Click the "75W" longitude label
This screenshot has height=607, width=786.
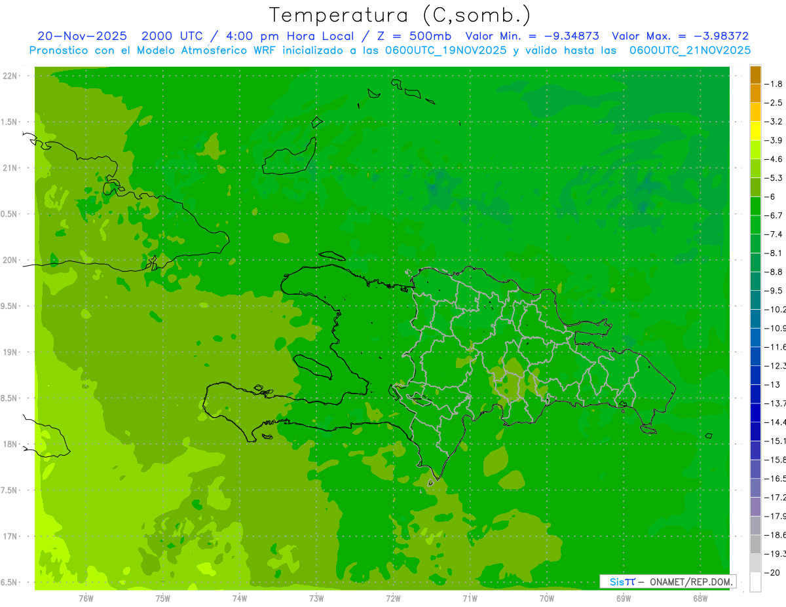163,598
